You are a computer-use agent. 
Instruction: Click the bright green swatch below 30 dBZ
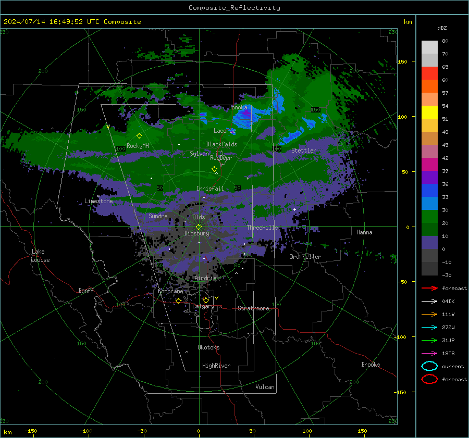(x=429, y=216)
